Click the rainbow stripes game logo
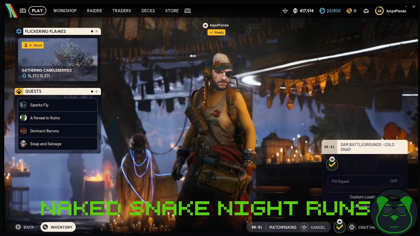The height and width of the screenshot is (236, 420). tap(11, 10)
